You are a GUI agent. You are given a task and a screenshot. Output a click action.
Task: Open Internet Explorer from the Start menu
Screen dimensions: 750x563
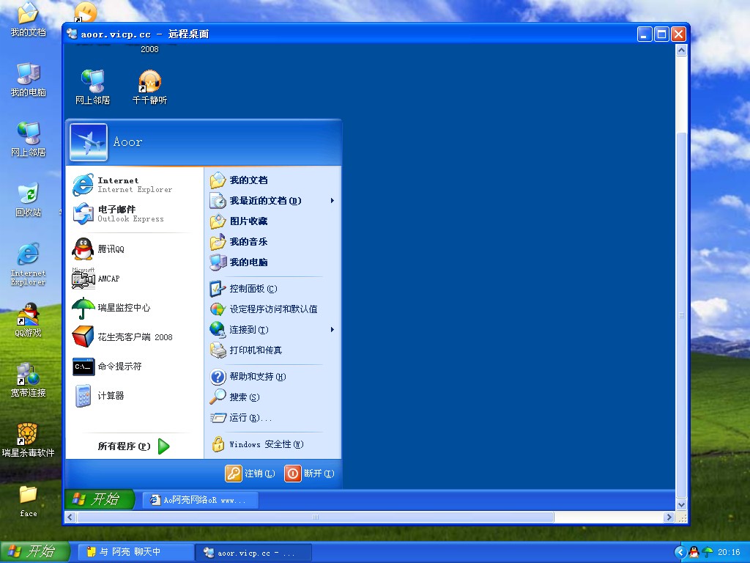click(135, 185)
